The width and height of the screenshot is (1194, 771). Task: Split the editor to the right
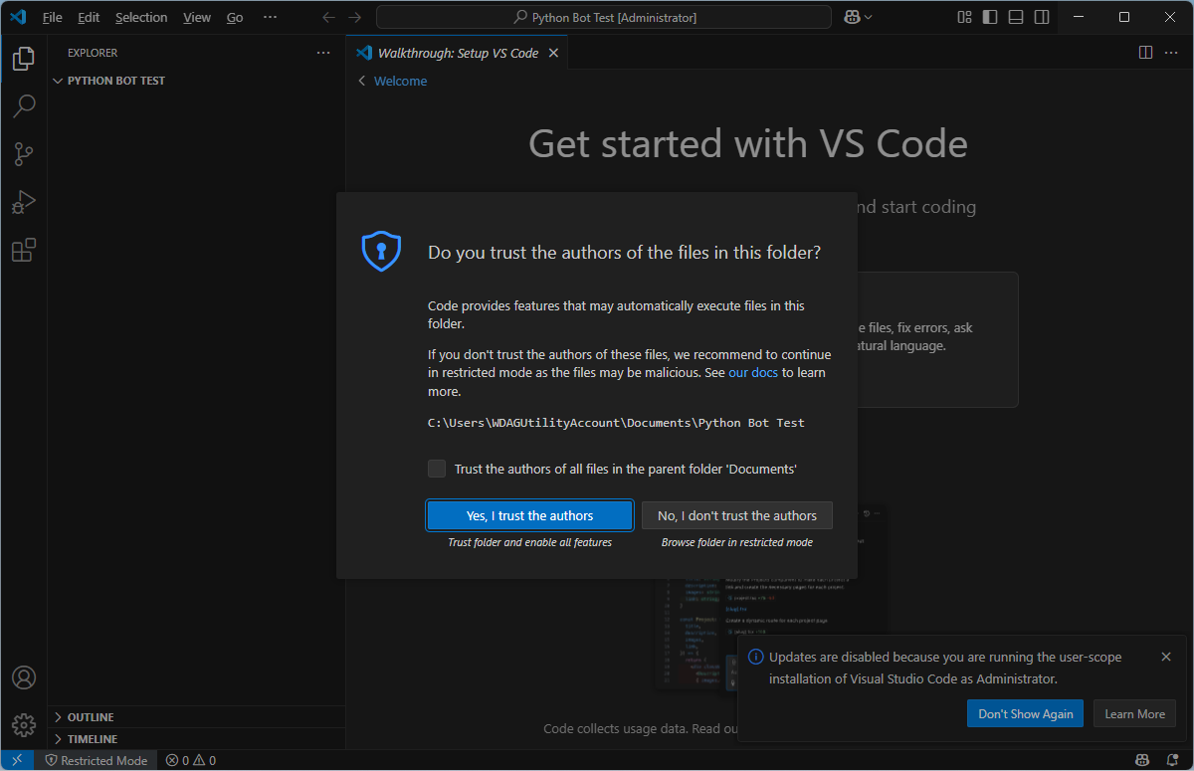(1145, 53)
